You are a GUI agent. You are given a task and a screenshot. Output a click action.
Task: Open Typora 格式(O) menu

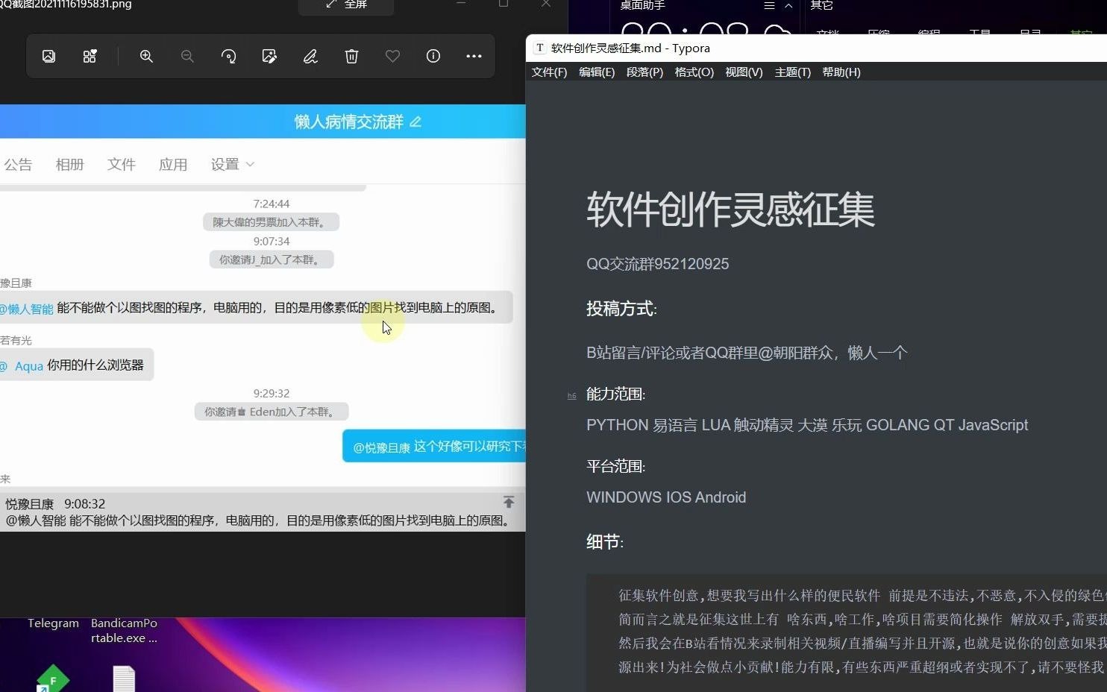tap(694, 72)
